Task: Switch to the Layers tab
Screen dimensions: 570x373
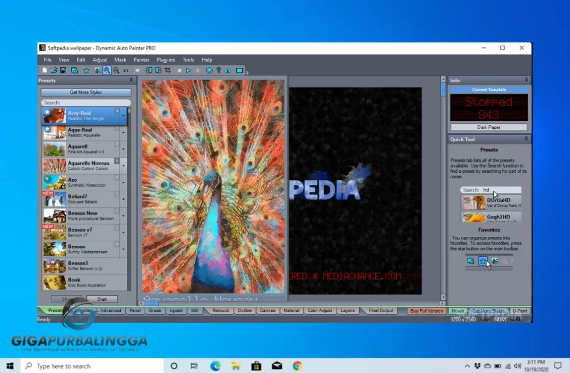Action: pyautogui.click(x=348, y=311)
